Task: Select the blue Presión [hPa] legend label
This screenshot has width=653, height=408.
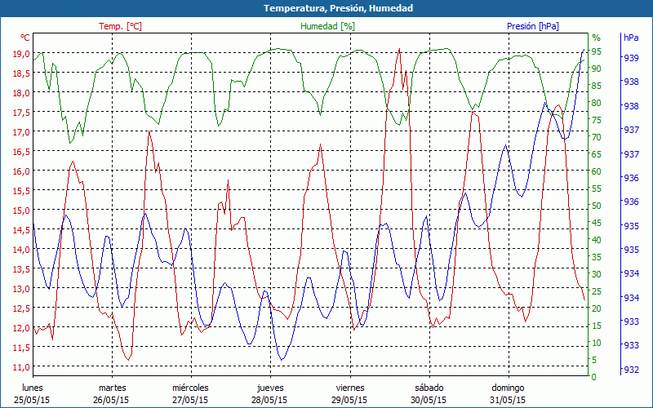Action: point(532,26)
